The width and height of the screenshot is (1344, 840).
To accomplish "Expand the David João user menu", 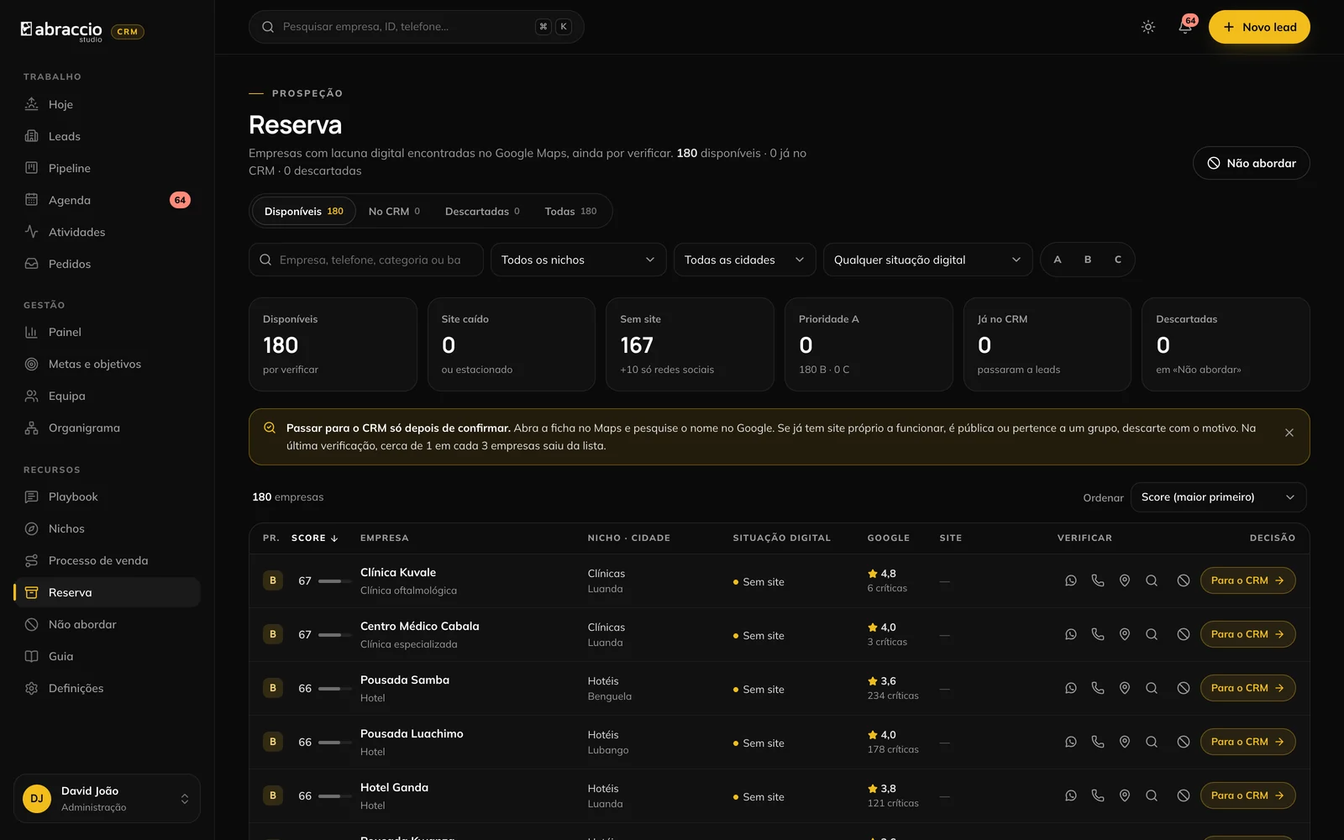I will (107, 798).
